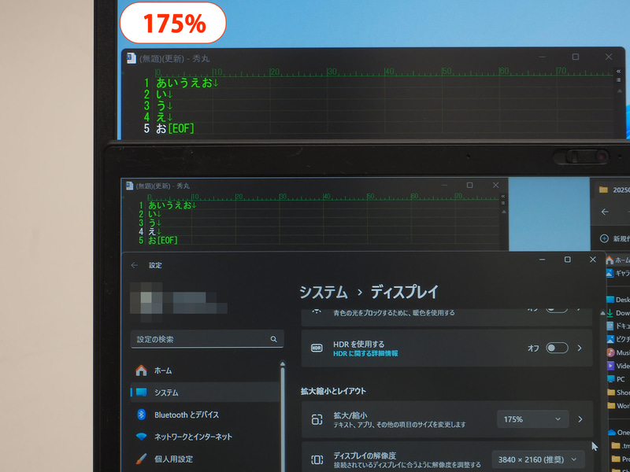Enable the HDR を使用する toggle
The height and width of the screenshot is (472, 630).
tap(557, 347)
